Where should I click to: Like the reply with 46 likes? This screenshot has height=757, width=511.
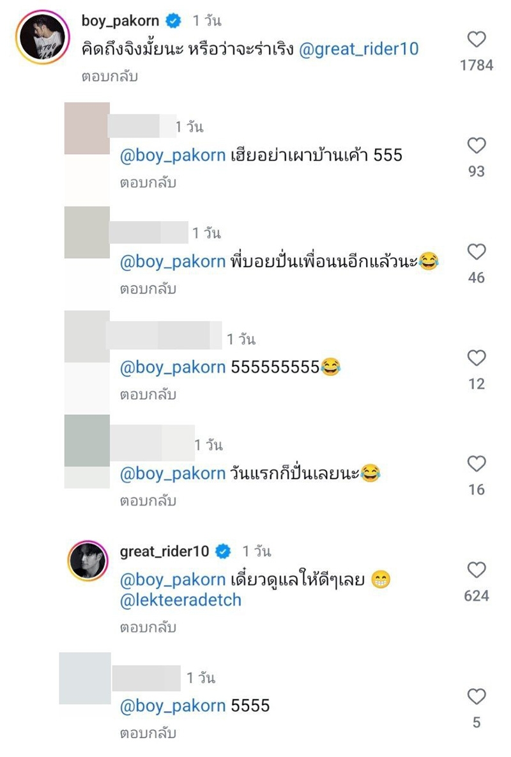coord(477,251)
